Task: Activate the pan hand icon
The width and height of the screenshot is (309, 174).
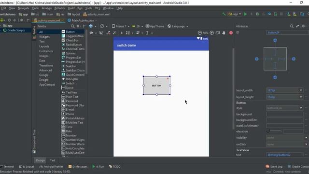Action: coord(224,33)
